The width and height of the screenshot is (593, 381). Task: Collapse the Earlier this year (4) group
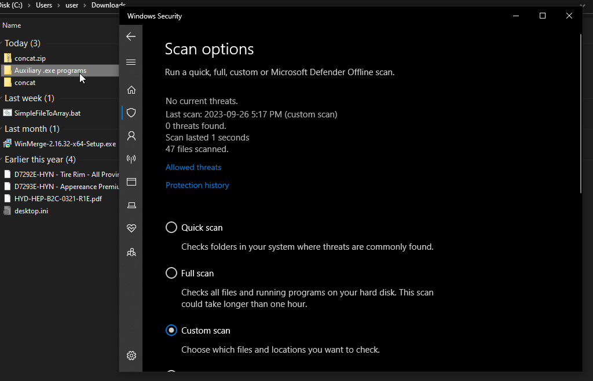click(2, 160)
